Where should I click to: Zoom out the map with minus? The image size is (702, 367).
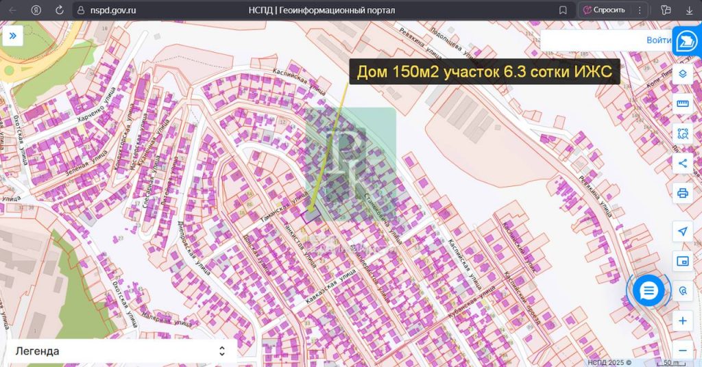click(682, 349)
